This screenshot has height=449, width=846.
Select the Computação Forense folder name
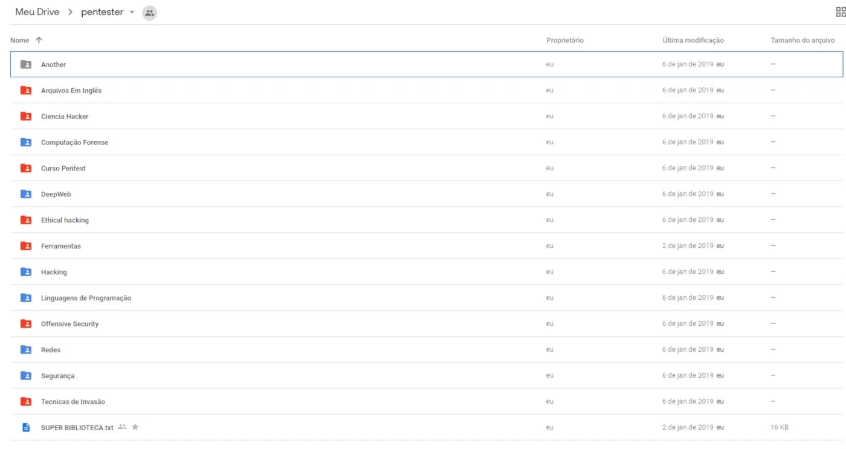[75, 143]
